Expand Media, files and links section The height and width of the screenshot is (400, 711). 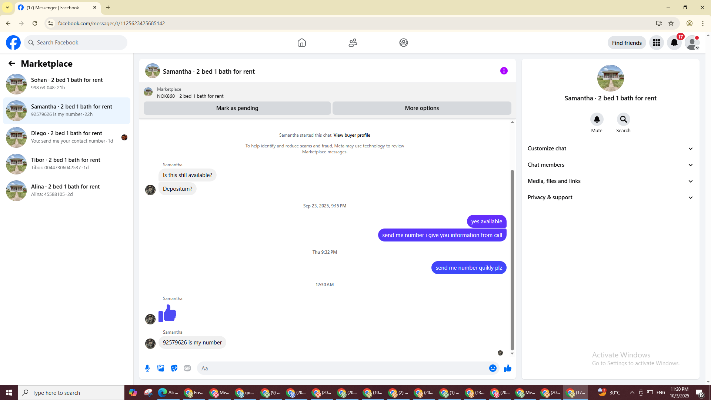pyautogui.click(x=611, y=181)
